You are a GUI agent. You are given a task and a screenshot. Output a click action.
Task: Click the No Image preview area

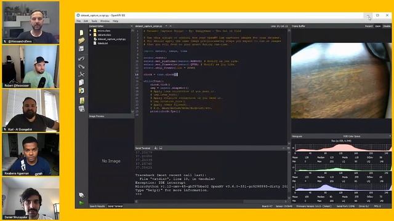tap(111, 161)
